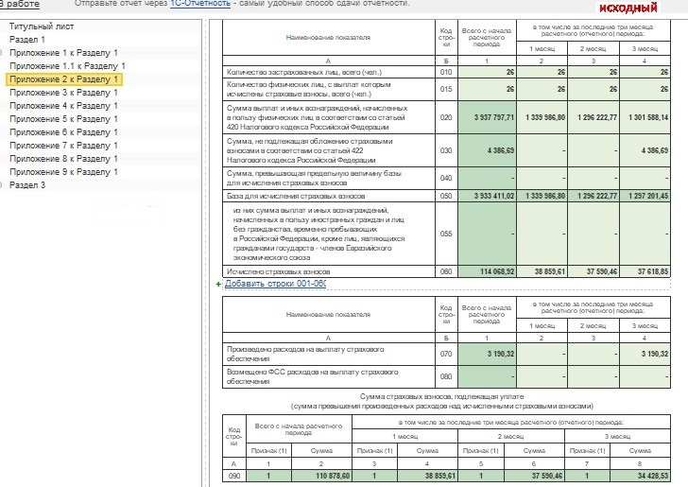
Task: Click row 015 total cell showing 26
Action: point(487,89)
